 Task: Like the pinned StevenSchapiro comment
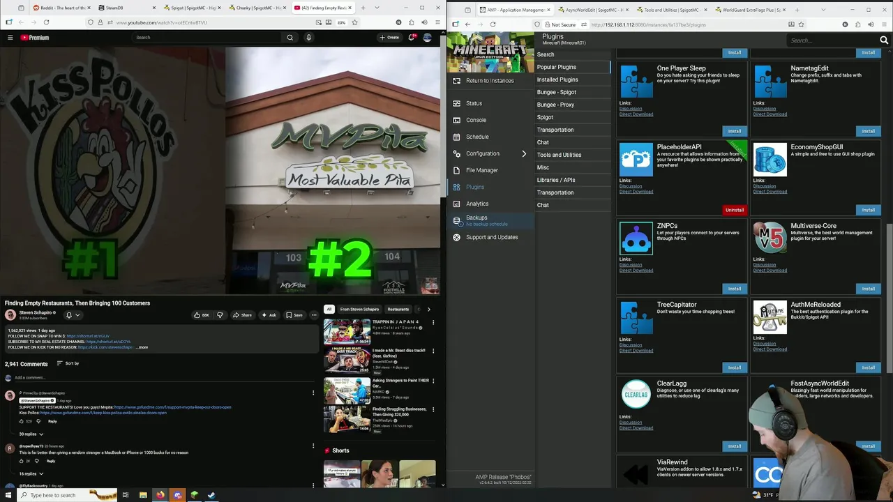pyautogui.click(x=22, y=421)
